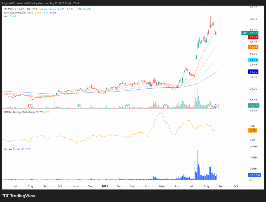Viewport: 266px width, 202px height.
Task: Click the 90.00 price axis label
Action: coord(253,7)
